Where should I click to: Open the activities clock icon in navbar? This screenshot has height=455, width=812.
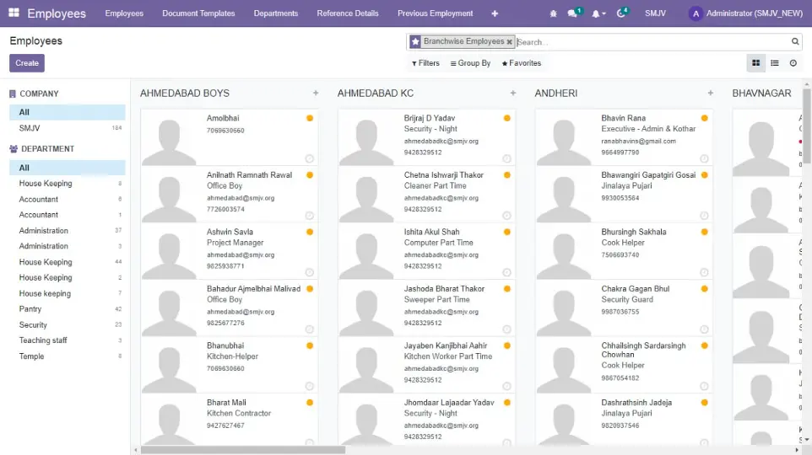coord(621,13)
